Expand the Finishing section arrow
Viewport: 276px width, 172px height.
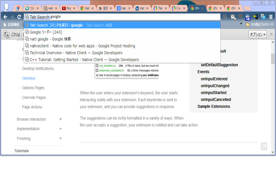click(60, 138)
